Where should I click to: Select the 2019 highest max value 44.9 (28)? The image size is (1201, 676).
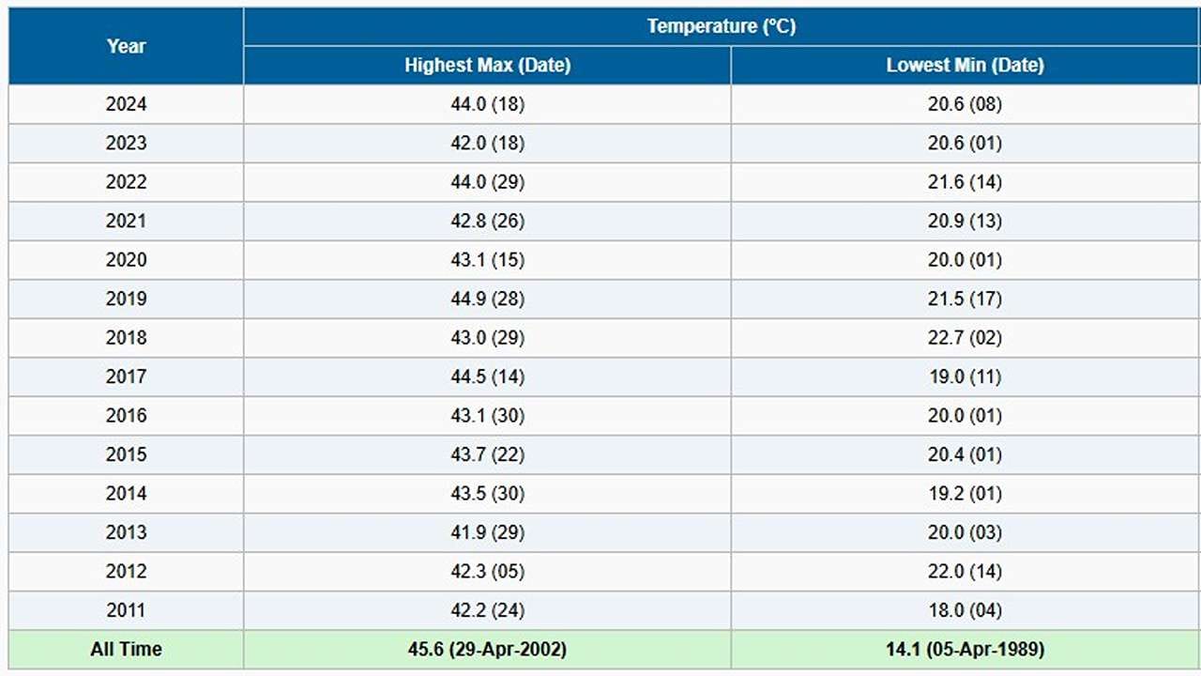tap(487, 300)
